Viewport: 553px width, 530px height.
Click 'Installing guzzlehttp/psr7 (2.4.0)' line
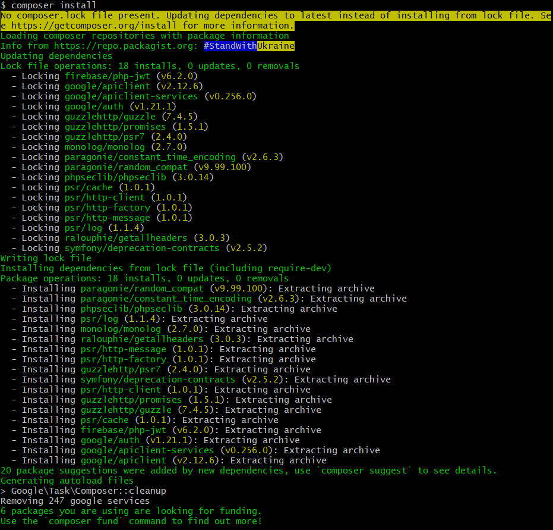pos(161,370)
